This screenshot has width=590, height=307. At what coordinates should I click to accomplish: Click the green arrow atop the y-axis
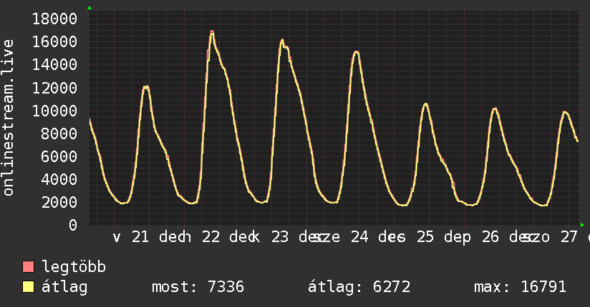tap(90, 8)
